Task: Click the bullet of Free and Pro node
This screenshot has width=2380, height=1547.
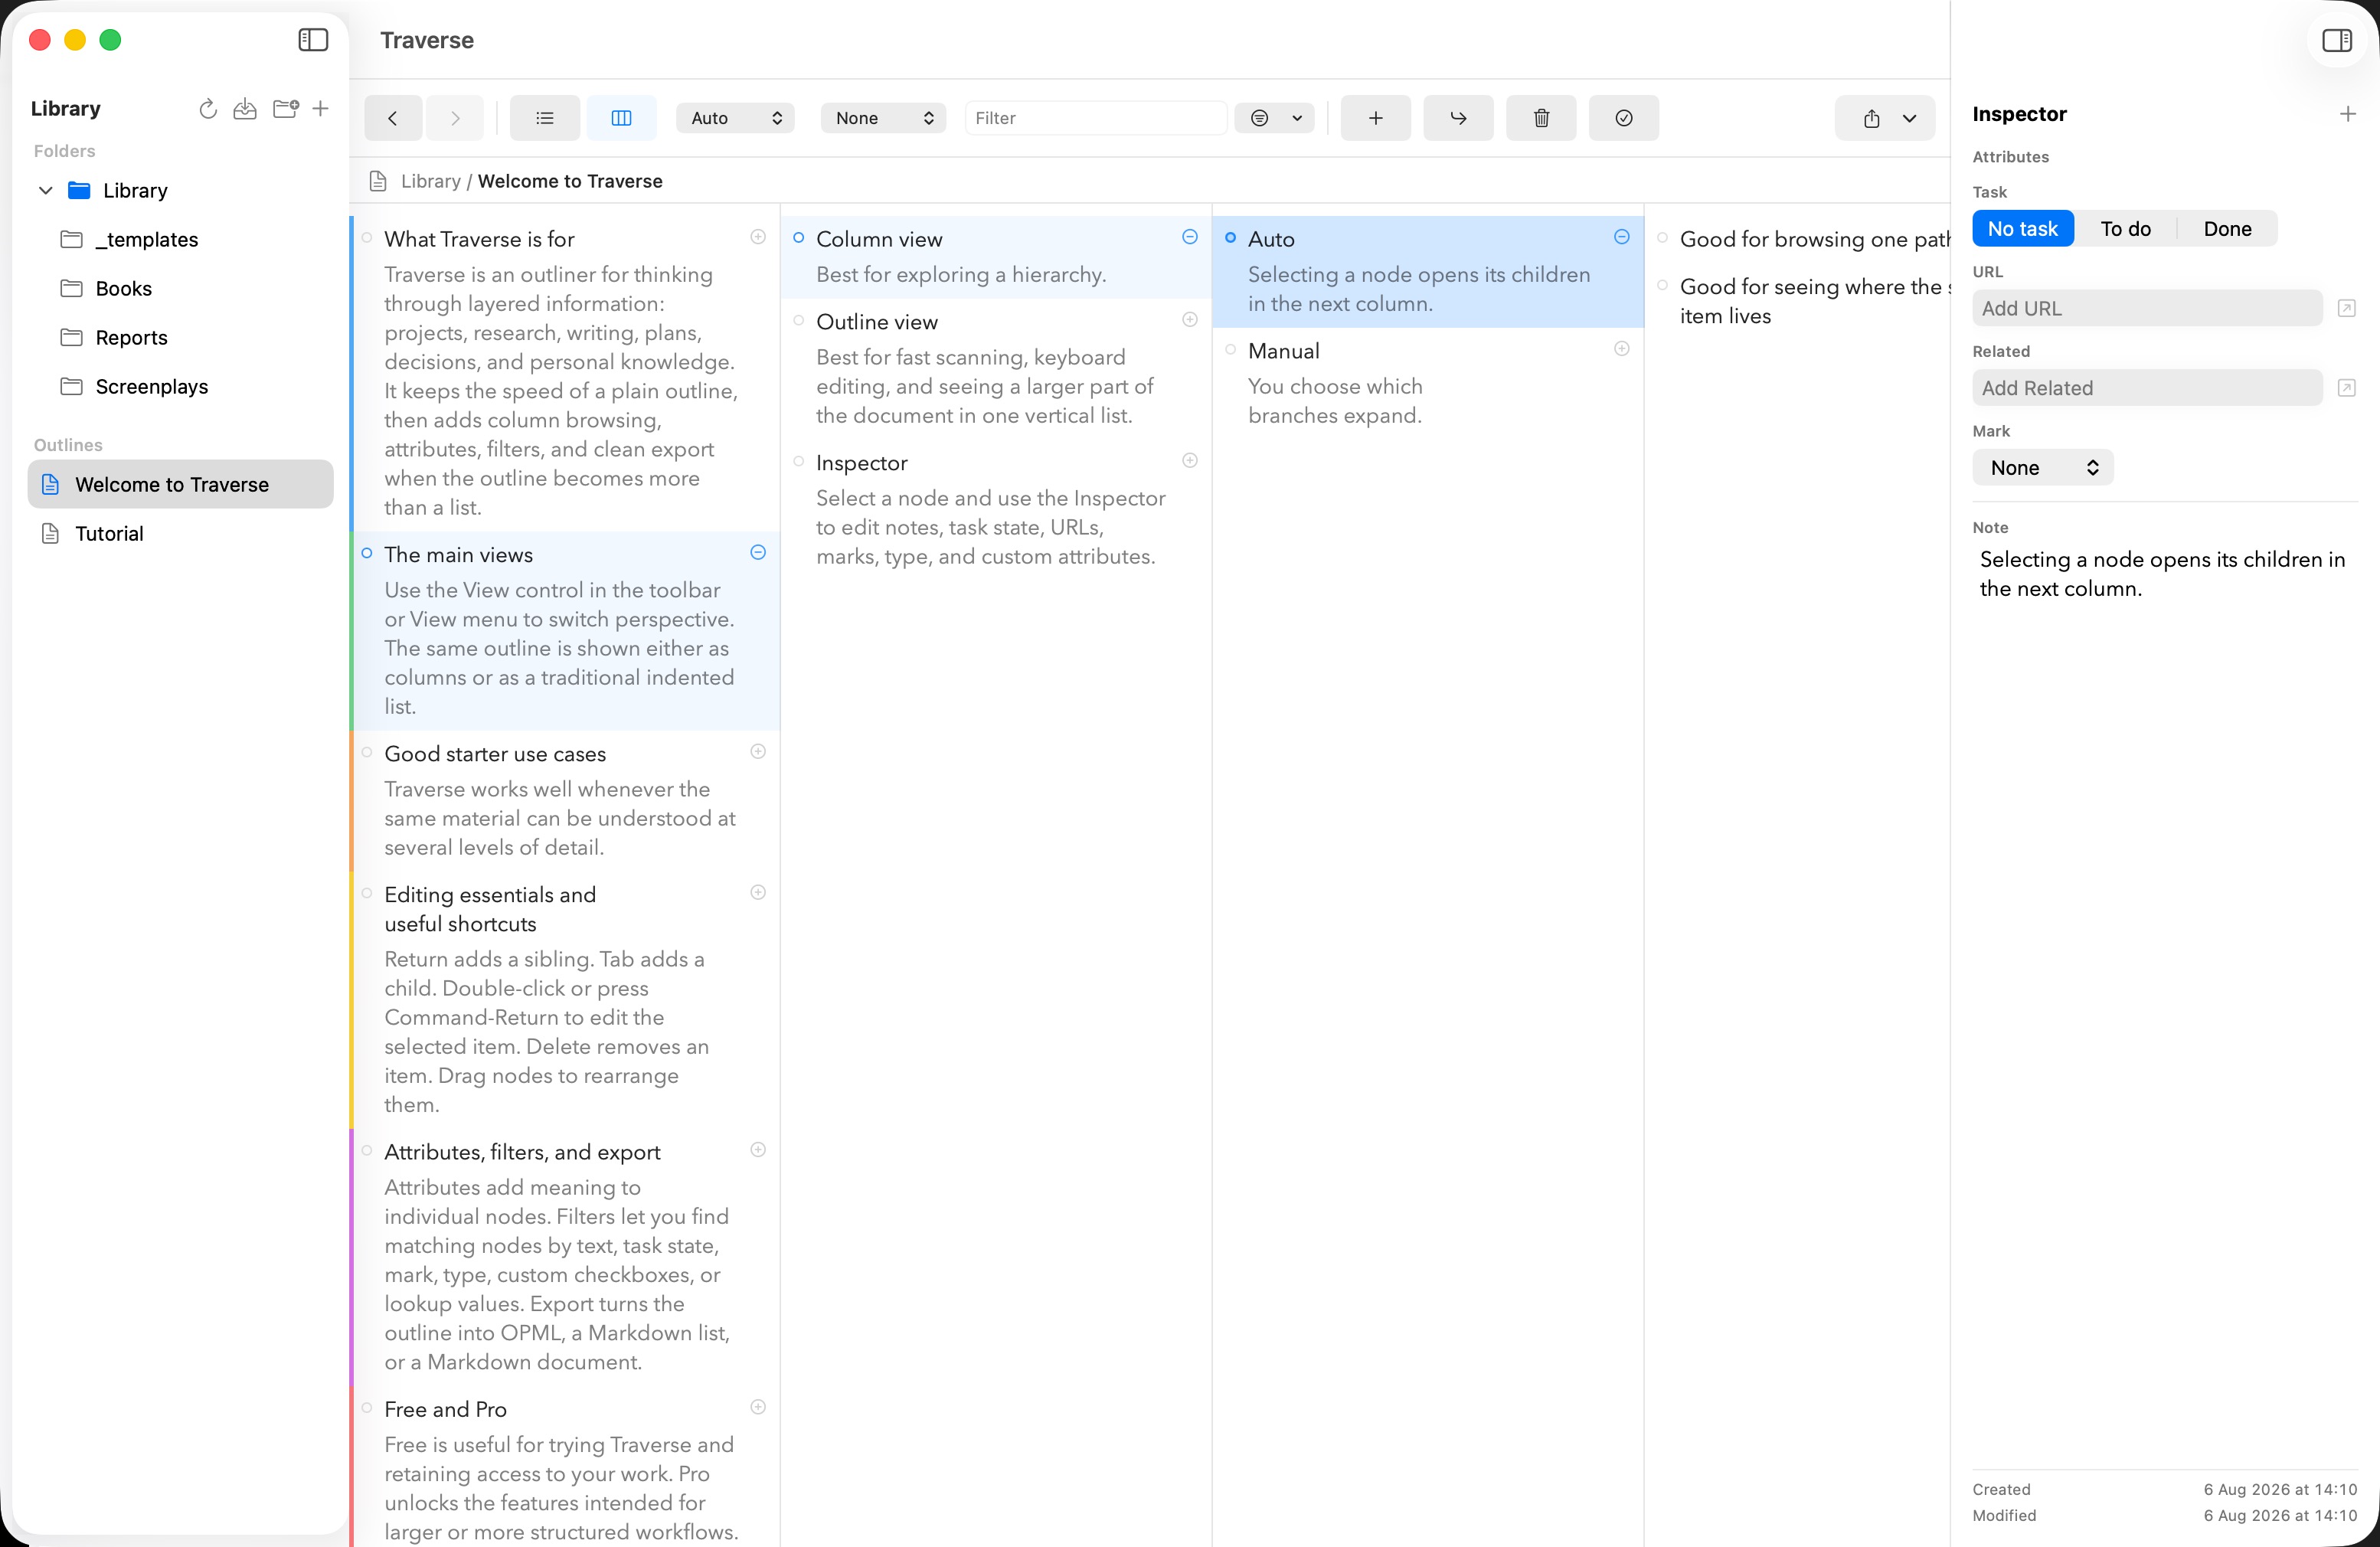Action: [367, 1407]
